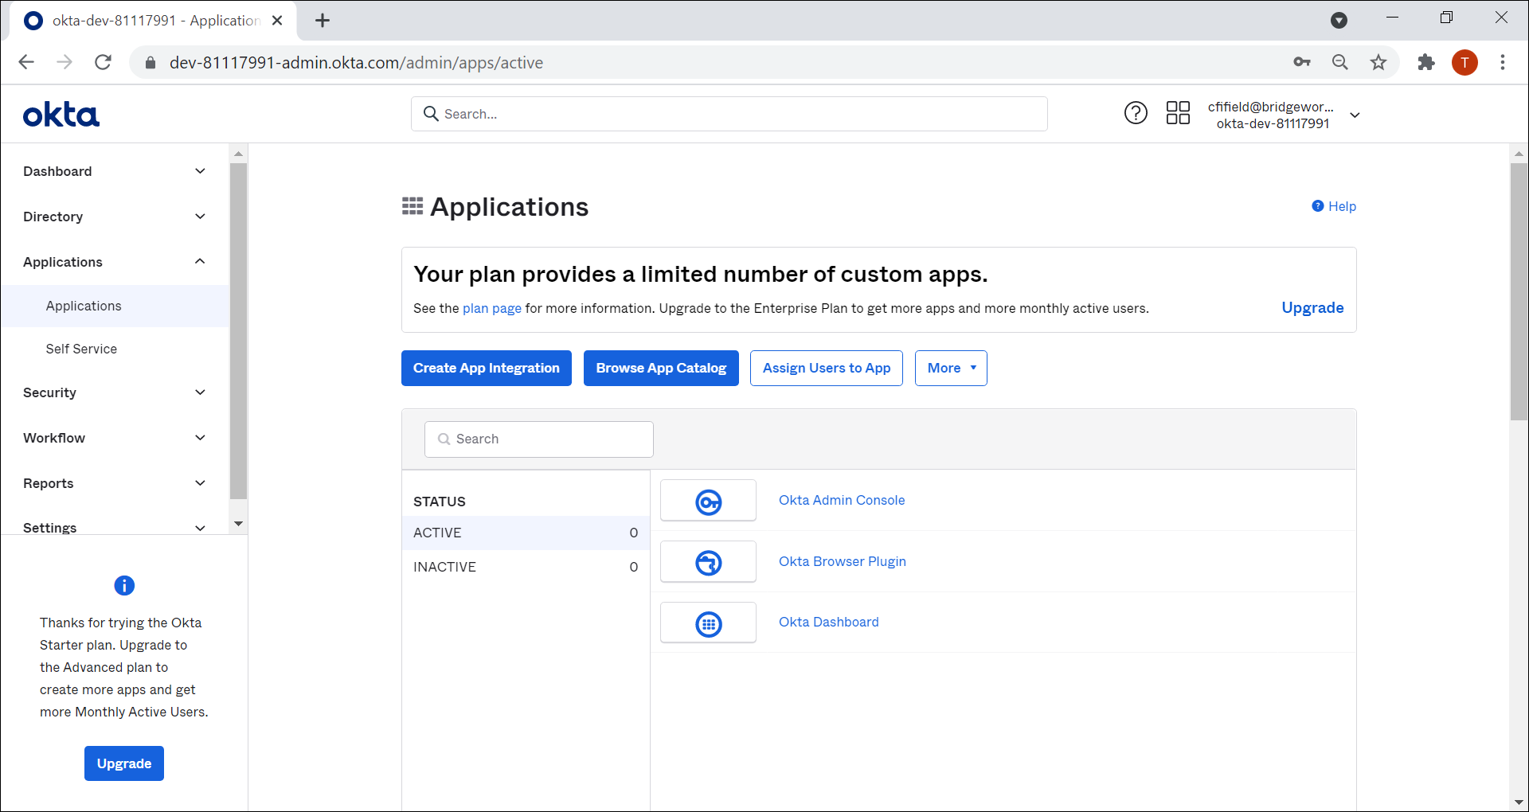1529x812 pixels.
Task: Click the Help question icon near Applications heading
Action: pos(1318,206)
